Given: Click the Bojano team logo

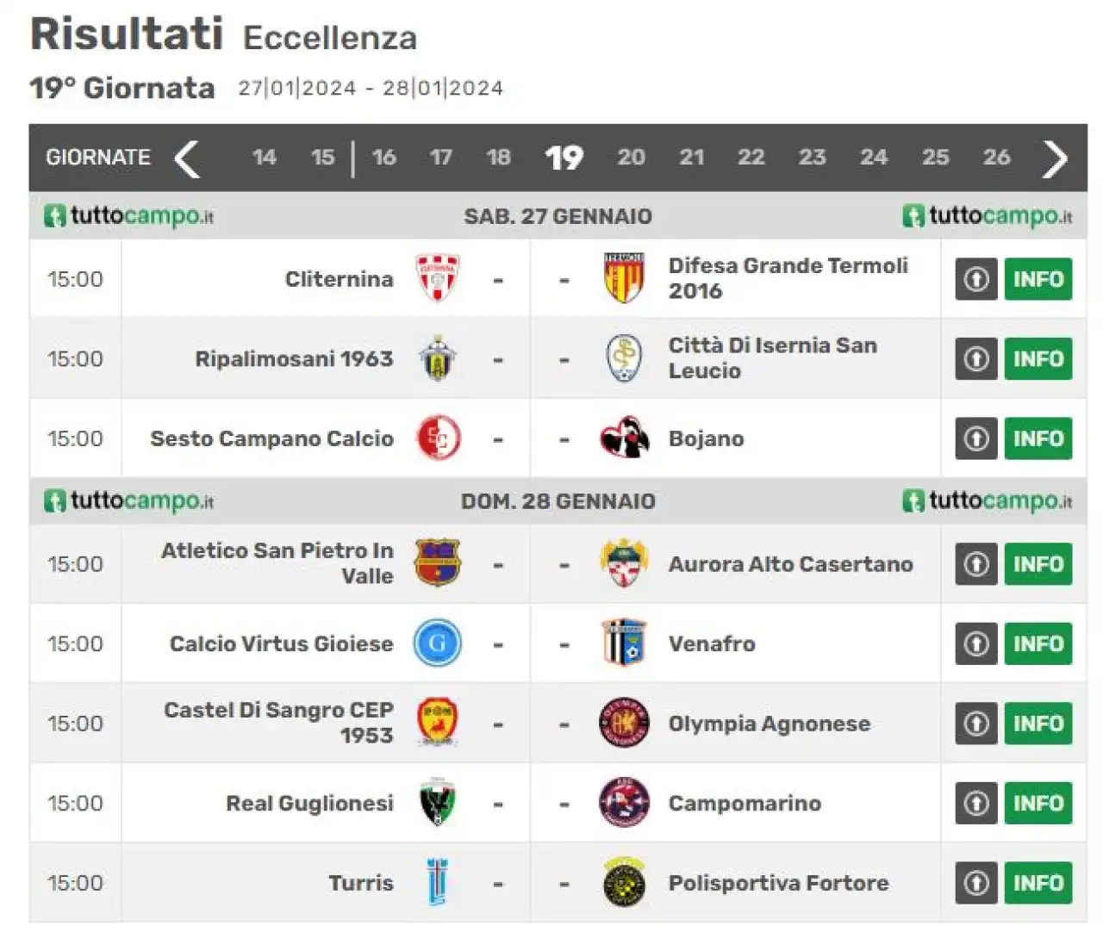Looking at the screenshot, I should (x=624, y=438).
